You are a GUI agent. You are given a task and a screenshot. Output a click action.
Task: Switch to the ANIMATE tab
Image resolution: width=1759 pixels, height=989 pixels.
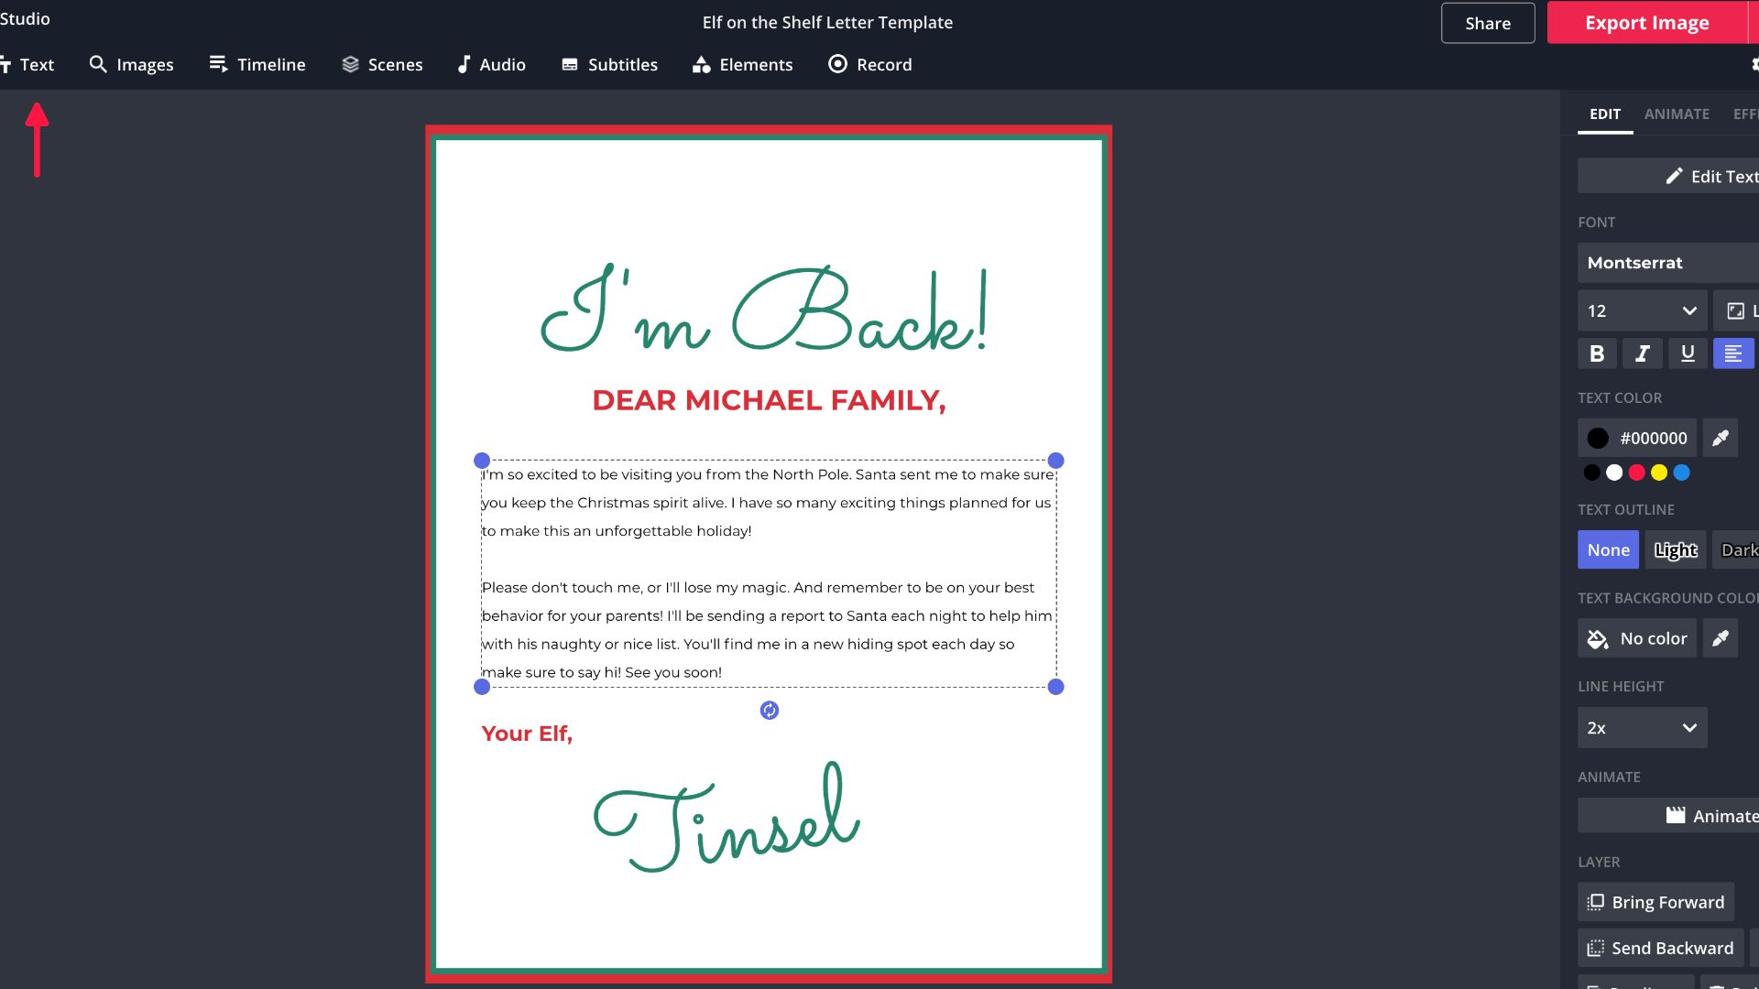[1676, 114]
